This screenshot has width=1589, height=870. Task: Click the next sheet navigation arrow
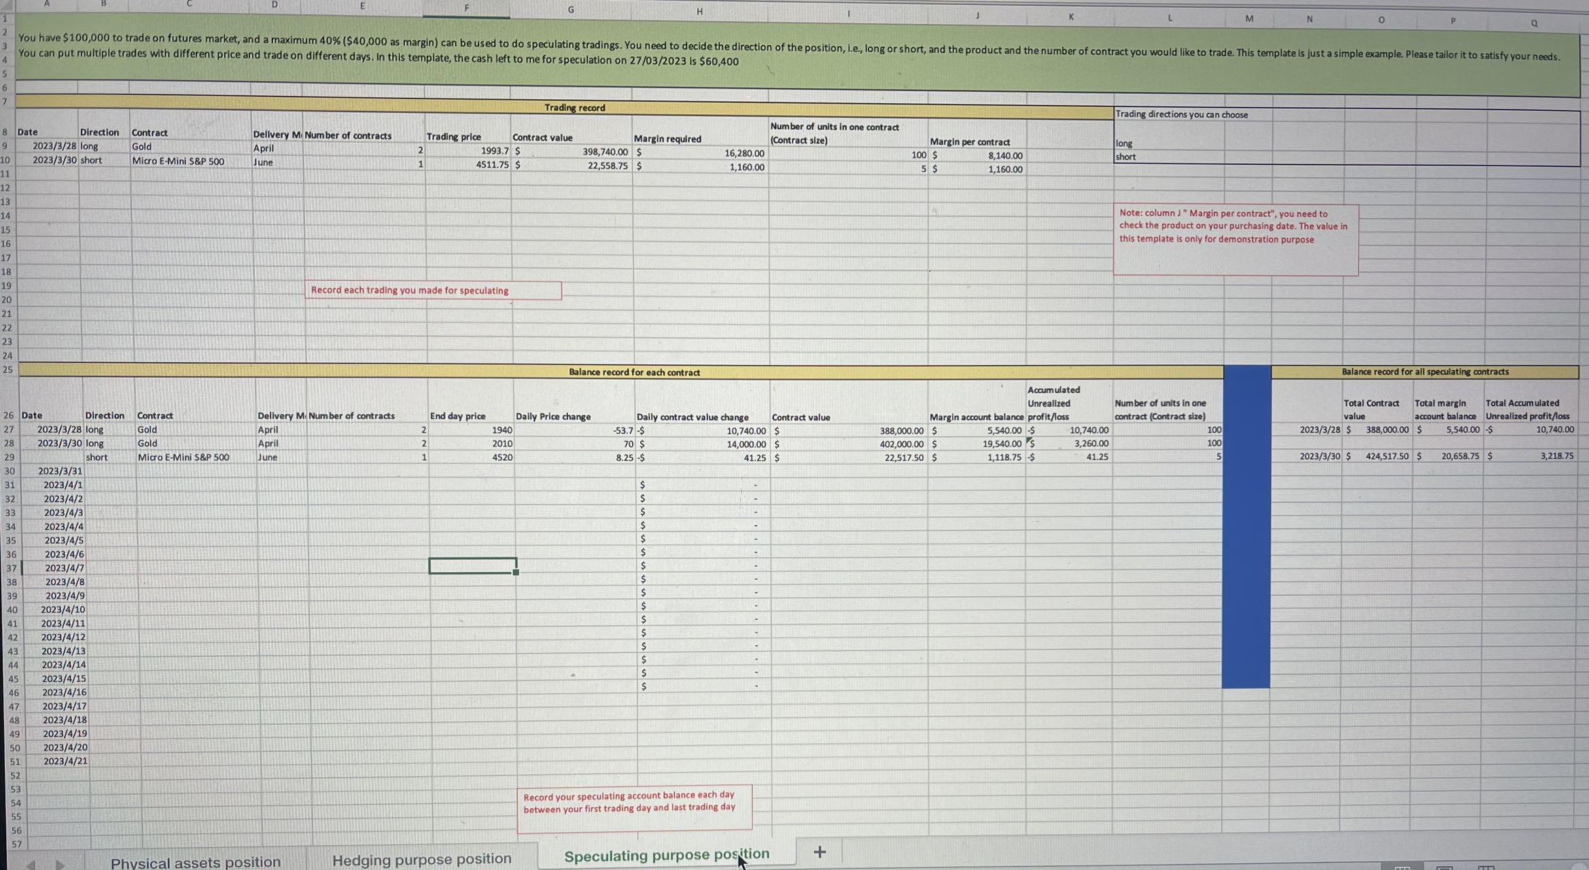[58, 864]
